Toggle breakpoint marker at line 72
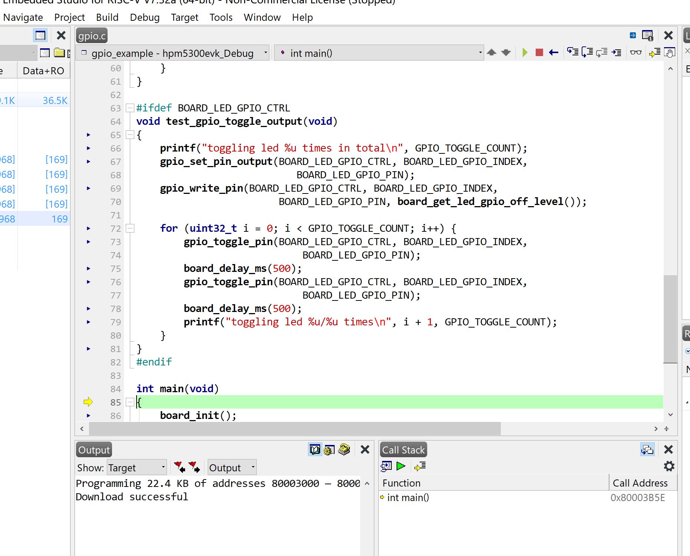The width and height of the screenshot is (690, 556). (89, 228)
